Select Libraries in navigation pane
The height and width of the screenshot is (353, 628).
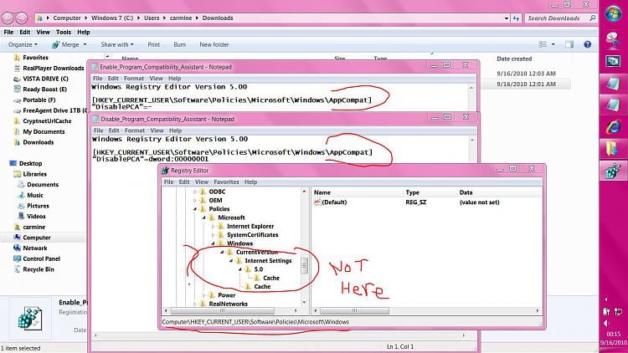tap(34, 174)
